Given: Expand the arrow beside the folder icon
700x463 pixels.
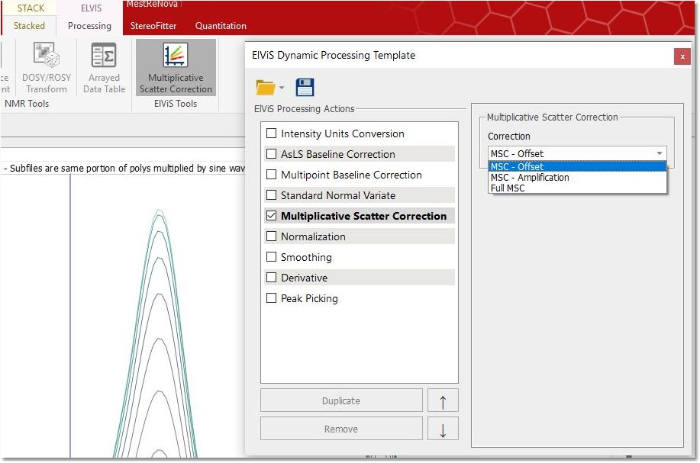Looking at the screenshot, I should 282,88.
